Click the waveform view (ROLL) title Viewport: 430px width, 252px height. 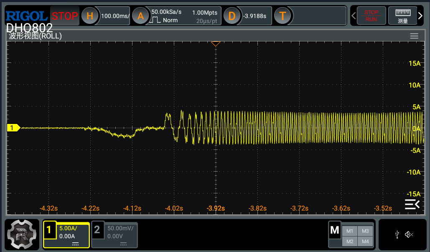click(35, 36)
